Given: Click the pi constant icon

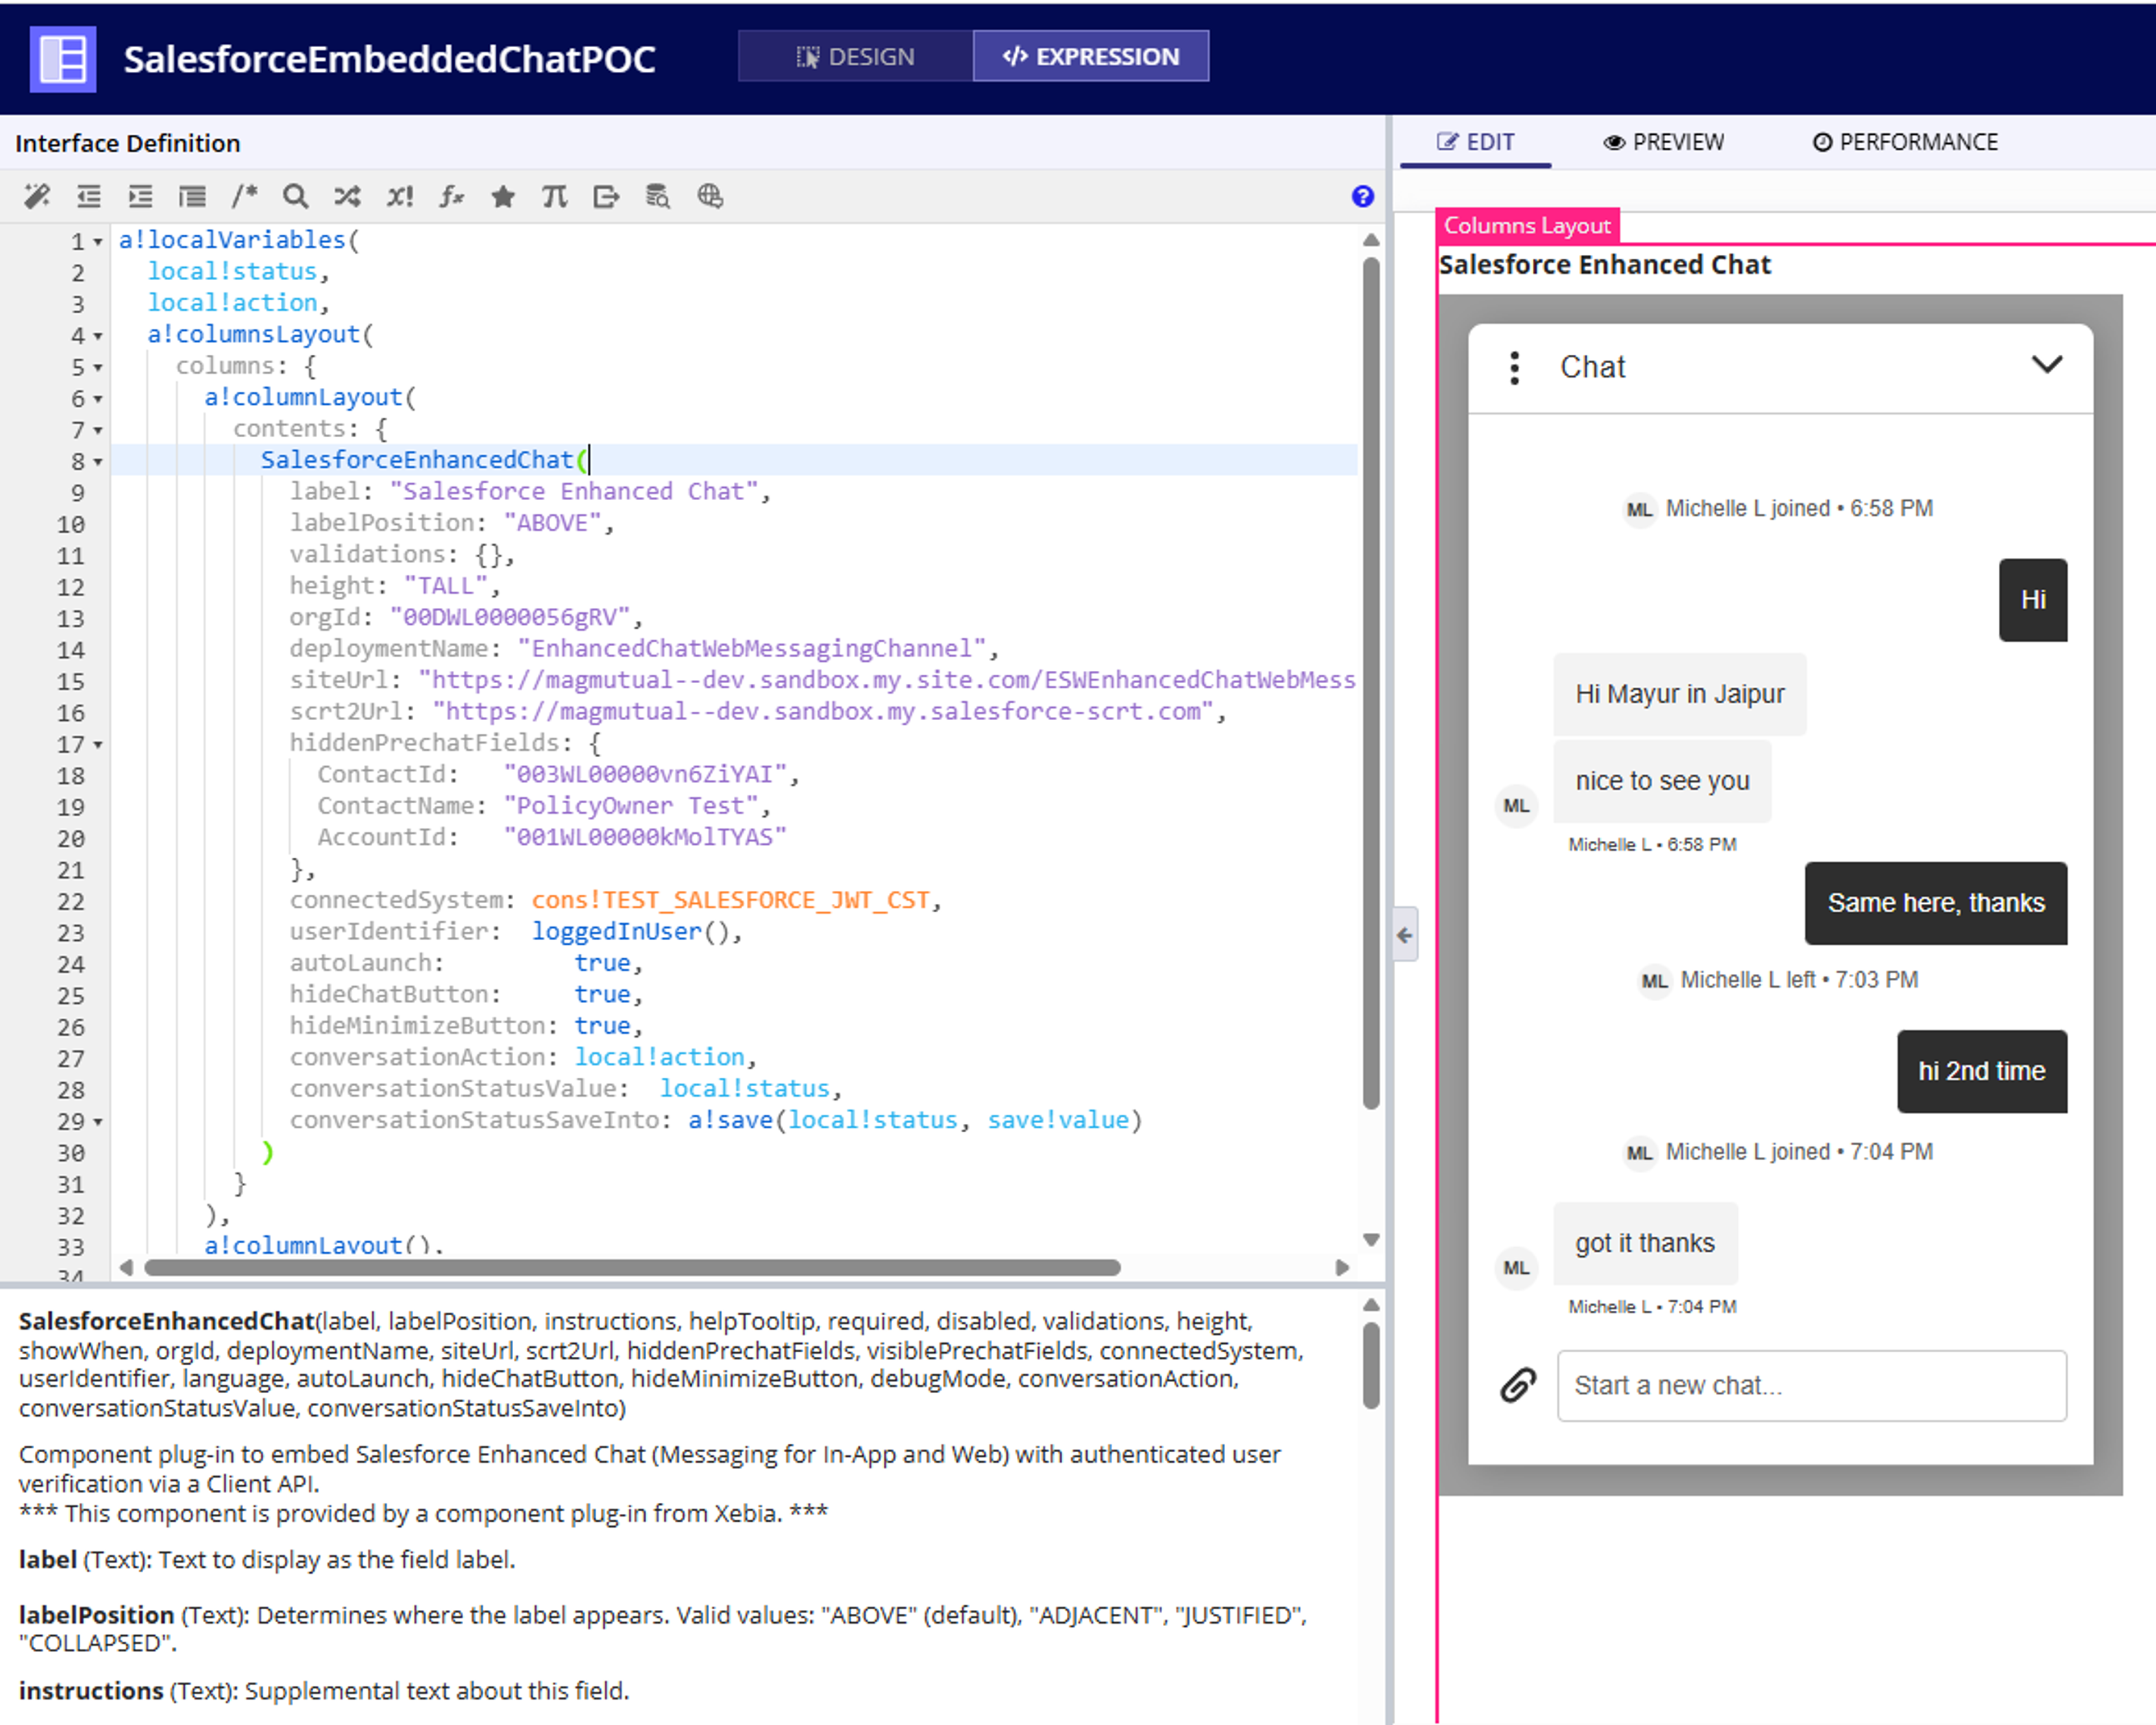Looking at the screenshot, I should coord(554,196).
